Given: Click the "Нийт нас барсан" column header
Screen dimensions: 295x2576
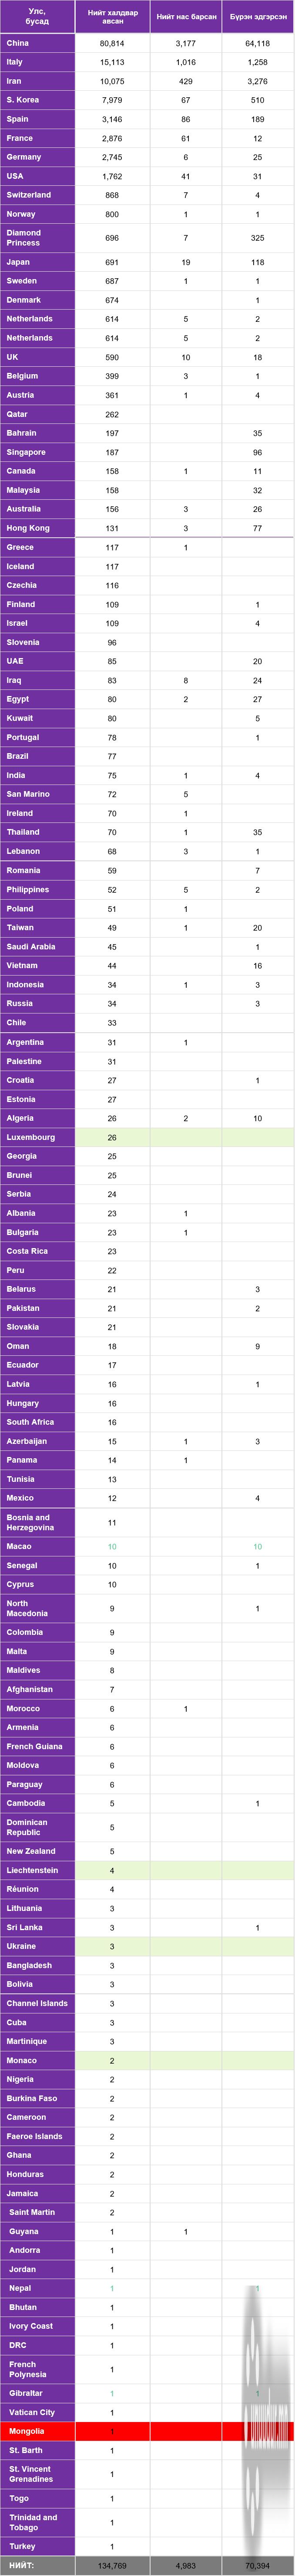Looking at the screenshot, I should coord(185,17).
